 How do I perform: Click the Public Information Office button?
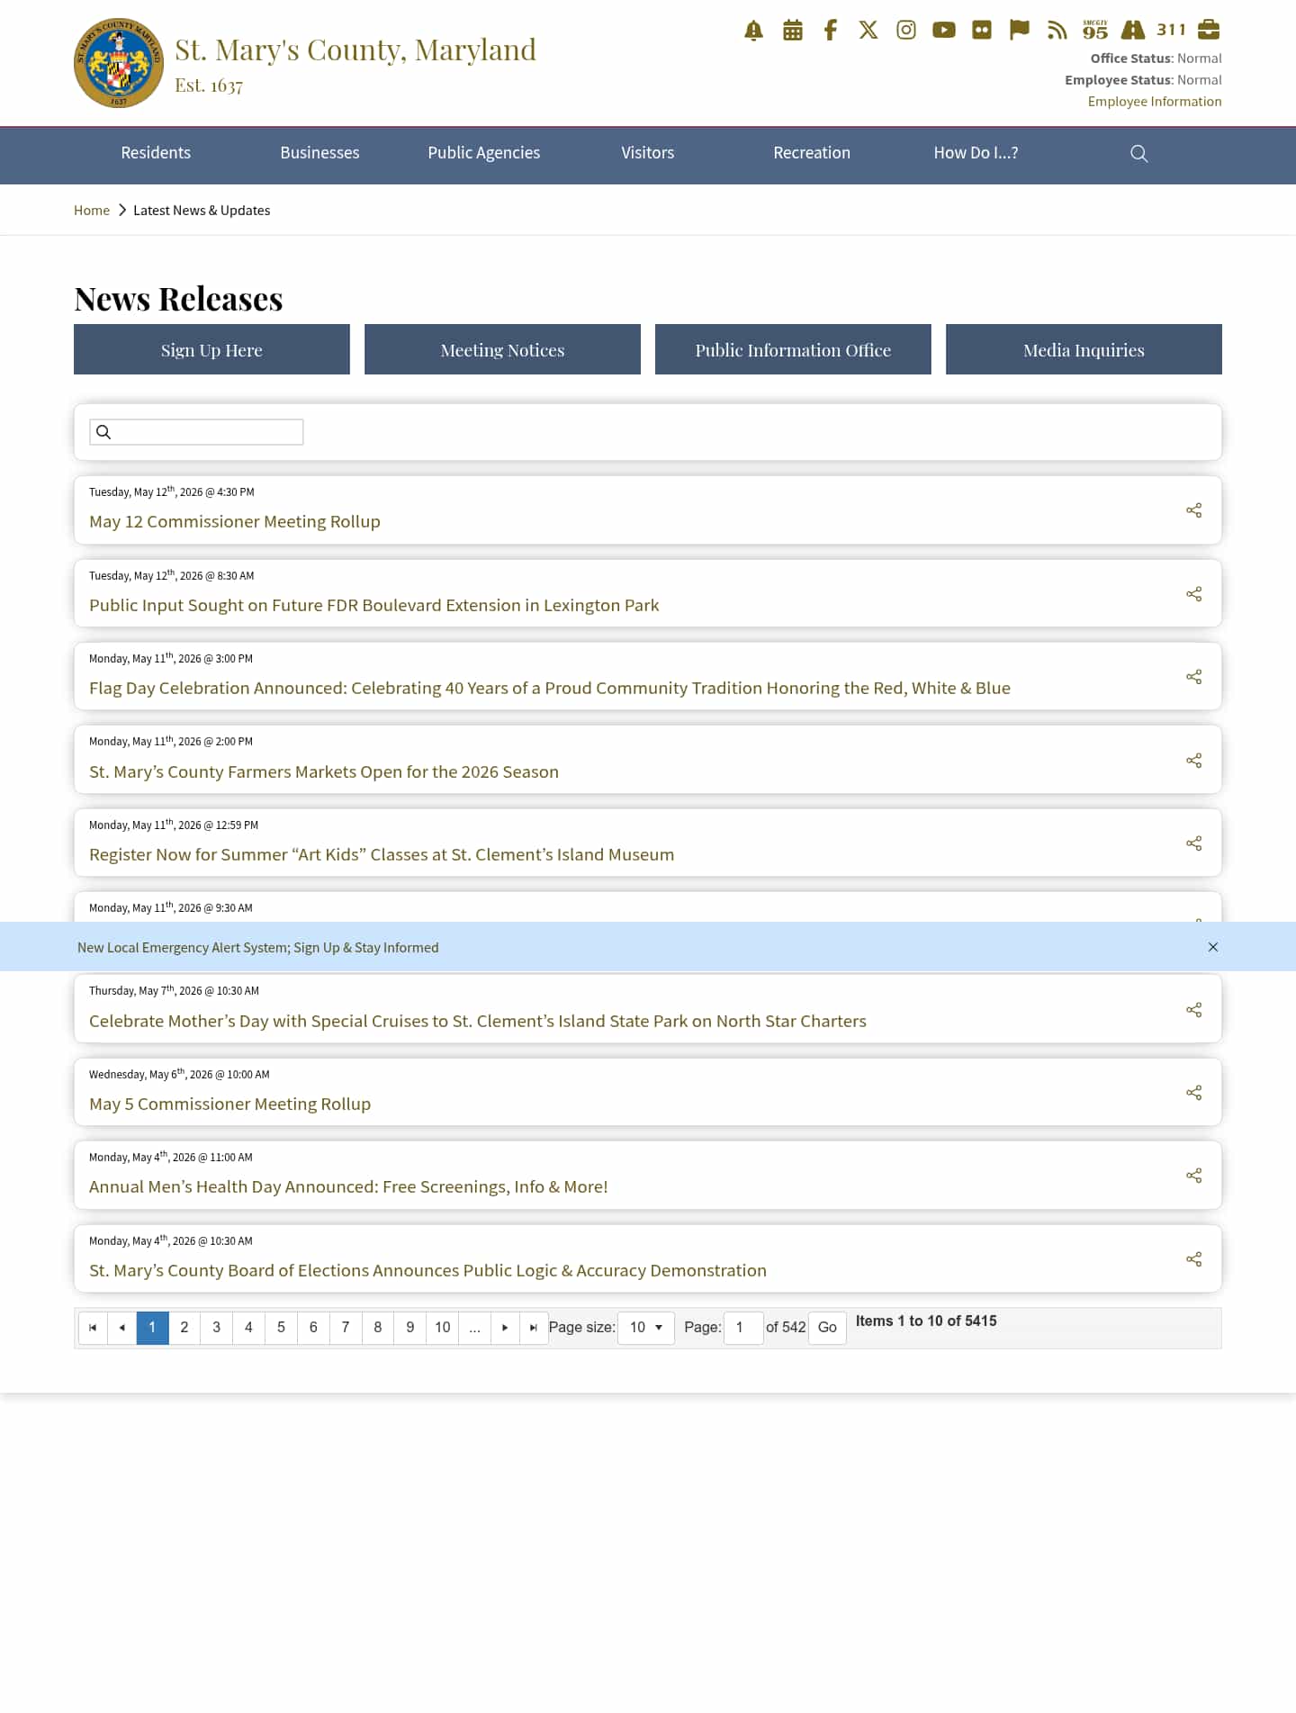coord(793,349)
